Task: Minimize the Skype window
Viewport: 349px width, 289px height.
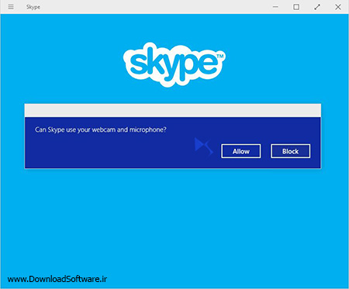Action: pos(275,7)
